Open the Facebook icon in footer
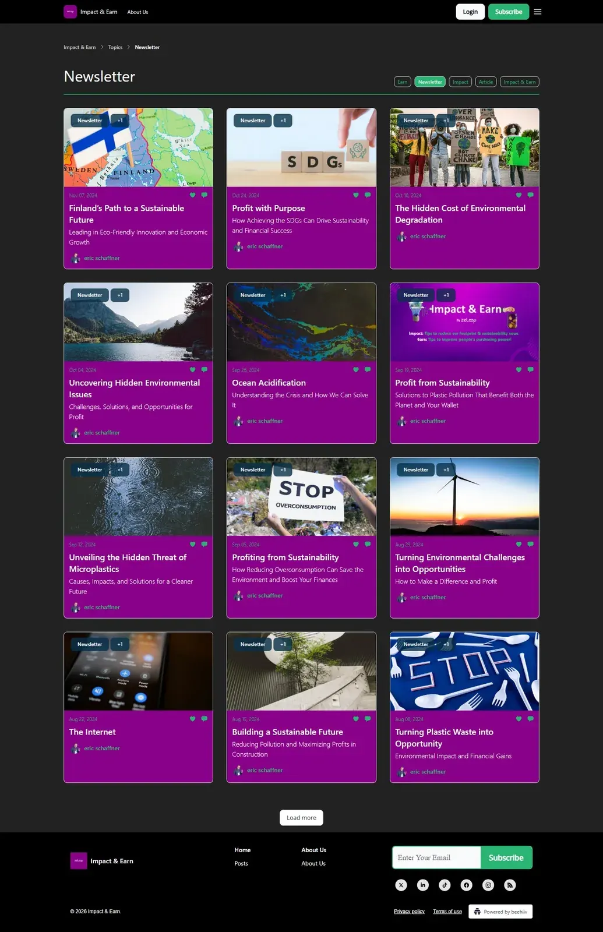603x932 pixels. click(x=466, y=885)
